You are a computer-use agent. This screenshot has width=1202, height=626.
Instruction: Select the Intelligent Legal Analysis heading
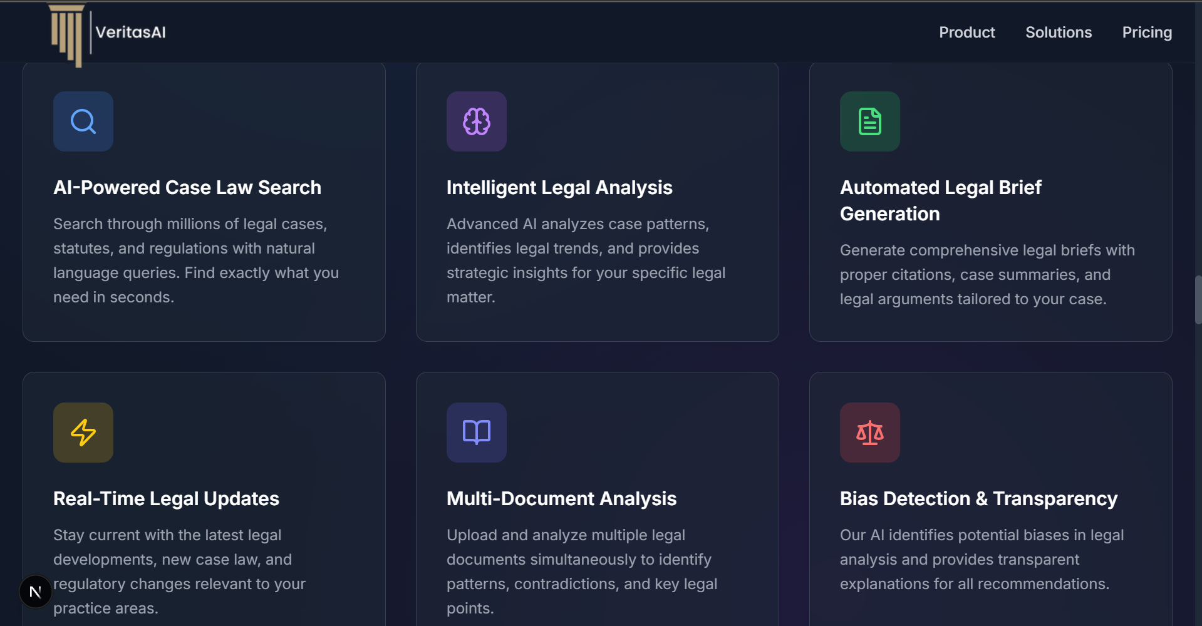559,187
